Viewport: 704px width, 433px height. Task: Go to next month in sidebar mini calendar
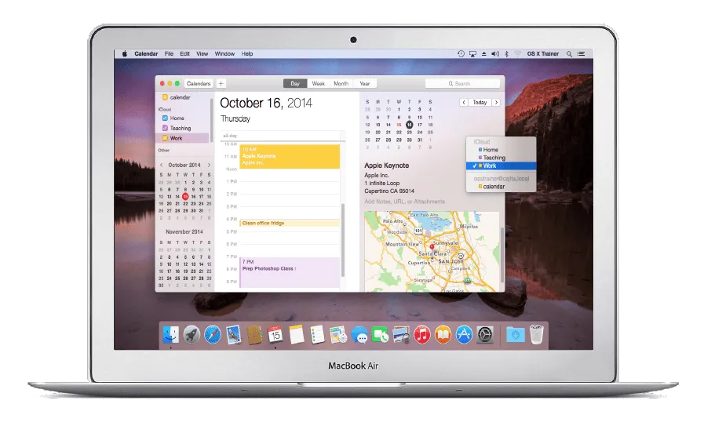209,165
